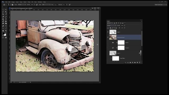Click the Layer 1 thumbnail
Image resolution: width=169 pixels, height=95 pixels.
pyautogui.click(x=113, y=53)
